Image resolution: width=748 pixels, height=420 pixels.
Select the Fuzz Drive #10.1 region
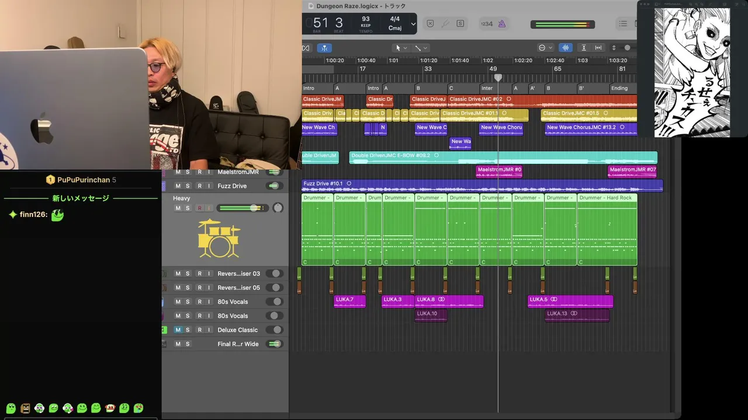click(x=482, y=185)
